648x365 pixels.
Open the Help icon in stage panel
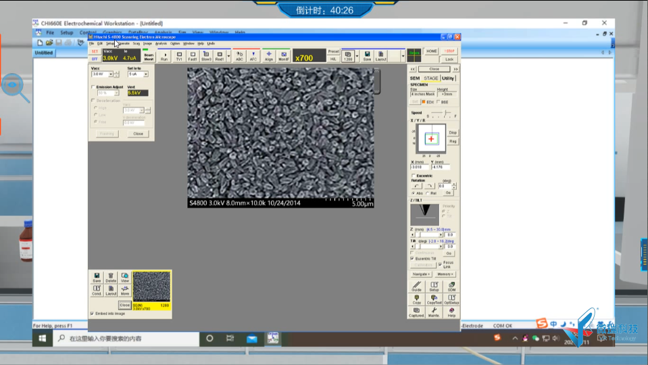click(x=451, y=312)
